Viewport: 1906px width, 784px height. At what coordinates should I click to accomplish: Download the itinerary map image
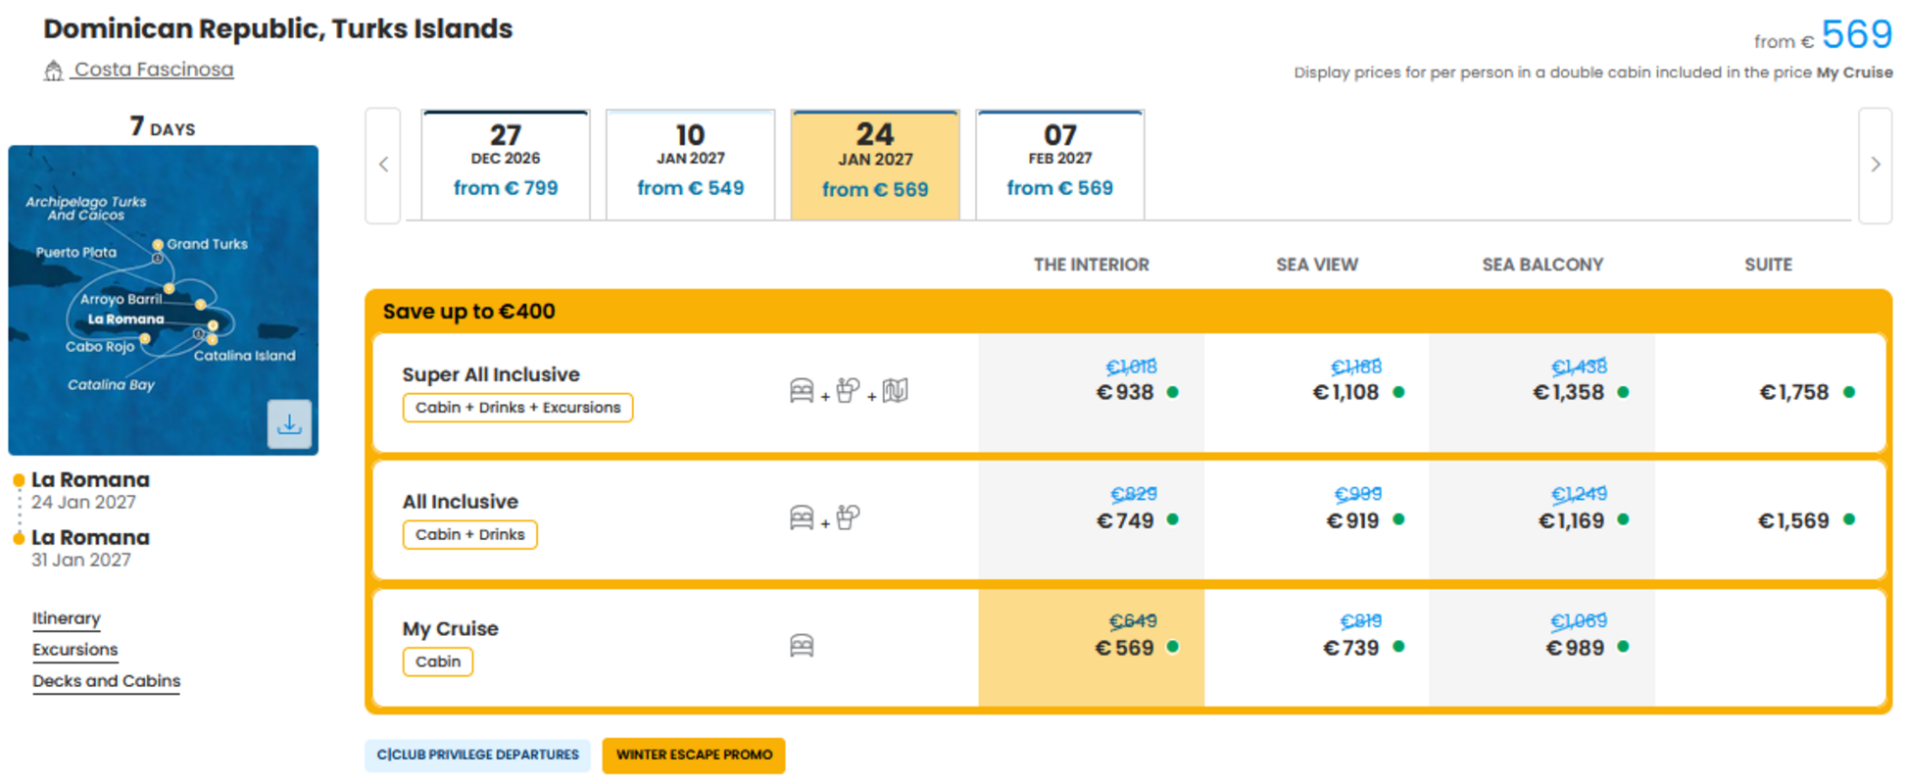point(289,424)
